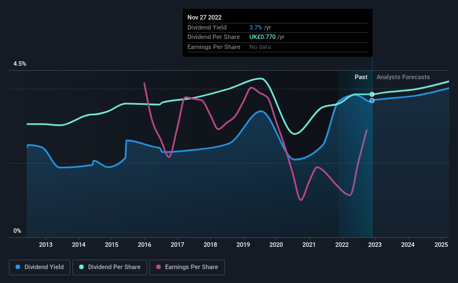This screenshot has width=458, height=283.
Task: Click the tooltip 'Dividend Yield' row label
Action: click(x=207, y=27)
